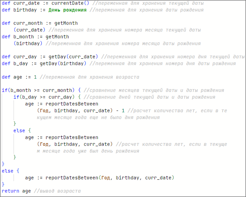Click the green "День рождения" field reference
Screen dimensions: 246x197
[x=67, y=10]
